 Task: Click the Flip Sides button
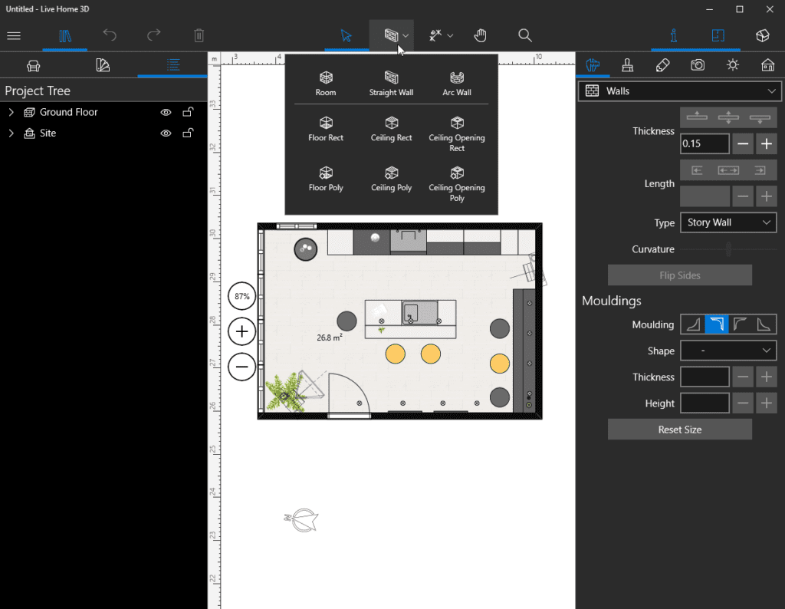tap(680, 275)
